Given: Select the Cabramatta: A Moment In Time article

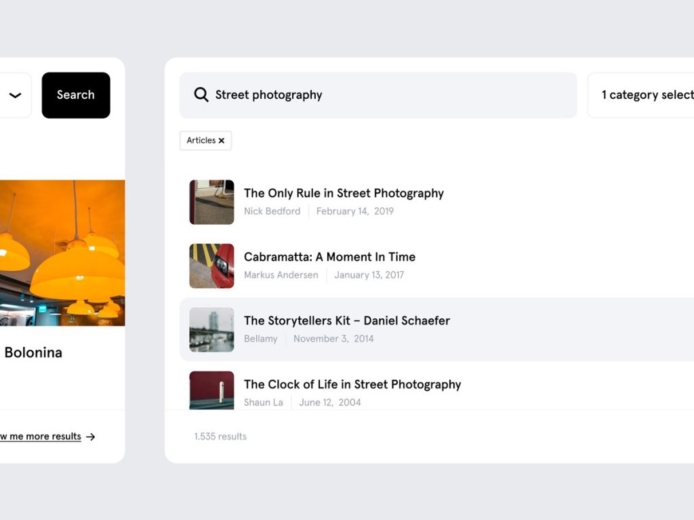Looking at the screenshot, I should coord(329,257).
